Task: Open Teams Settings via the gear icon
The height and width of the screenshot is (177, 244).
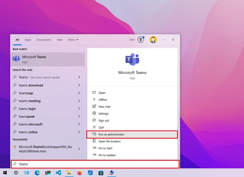Action: point(94,113)
